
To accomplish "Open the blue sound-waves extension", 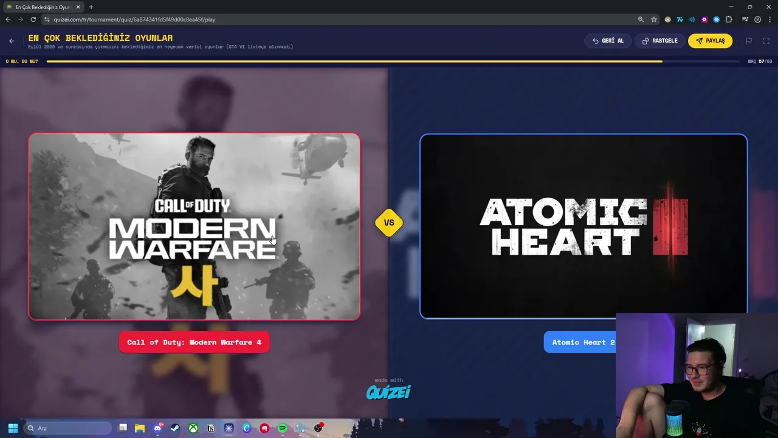I will point(692,19).
